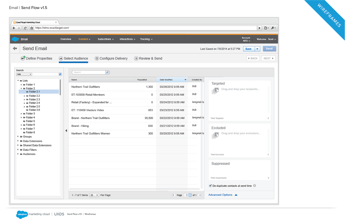The width and height of the screenshot is (345, 223).
Task: Click the go arrow beside the address bar
Action: click(x=260, y=28)
